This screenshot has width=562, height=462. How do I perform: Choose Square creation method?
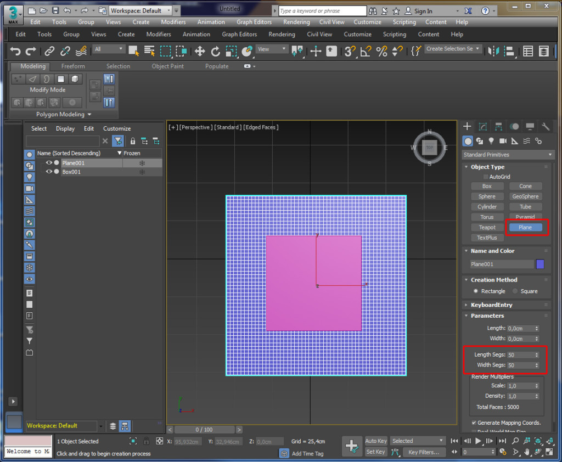point(515,291)
